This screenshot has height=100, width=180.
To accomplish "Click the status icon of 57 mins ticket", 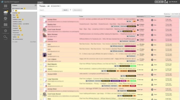I will click(x=152, y=60).
